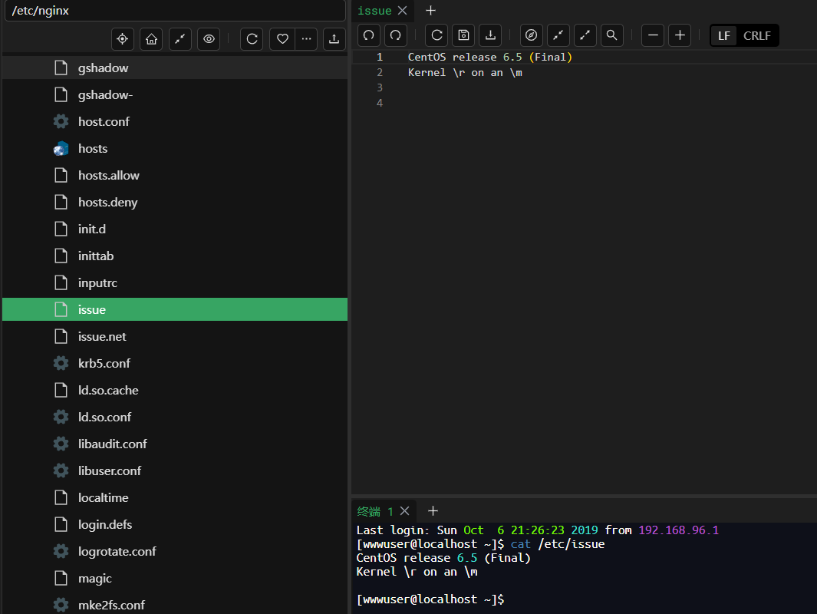
Task: Select inputrc file
Action: 175,282
